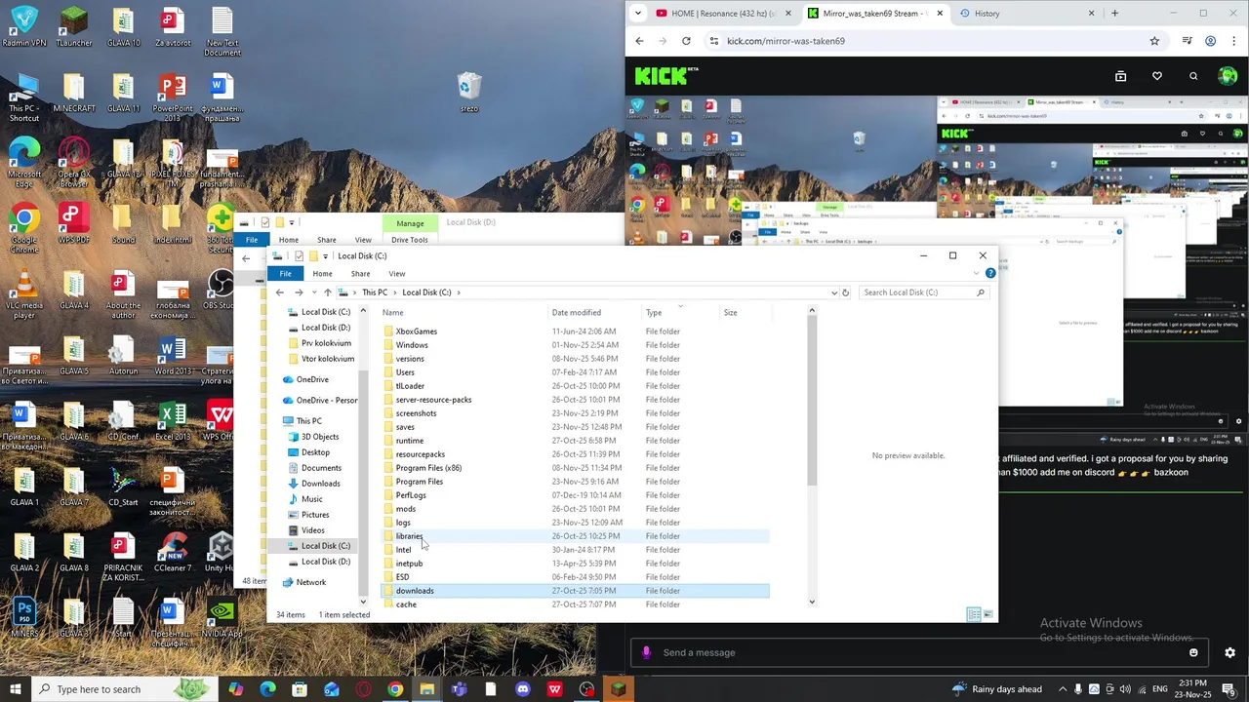This screenshot has width=1249, height=702.
Task: Open address bar history dropdown in Explorer
Action: pos(833,292)
